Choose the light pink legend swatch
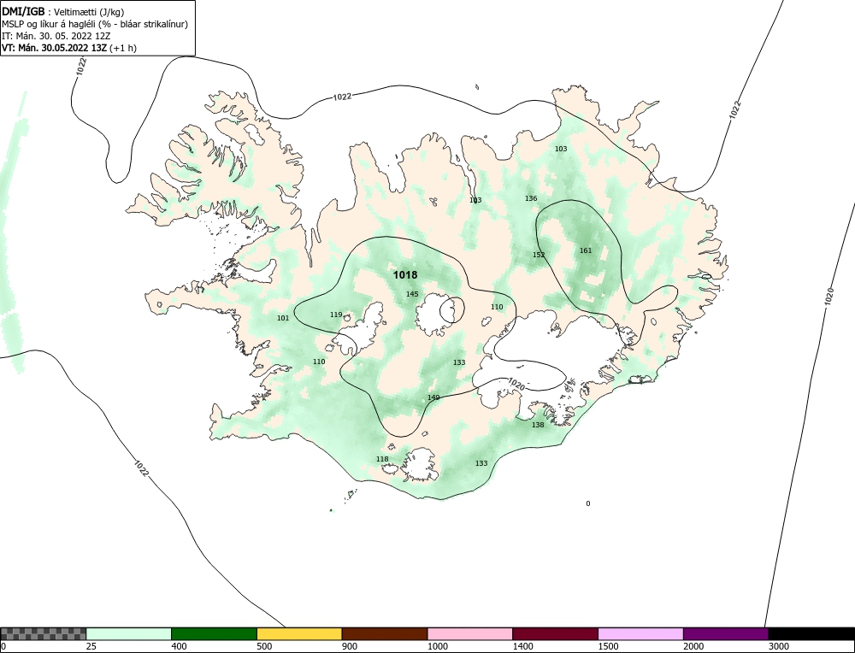Image resolution: width=855 pixels, height=653 pixels. point(470,634)
